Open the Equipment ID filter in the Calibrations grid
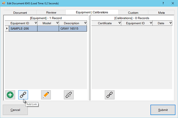The image size is (178, 118). [151, 23]
